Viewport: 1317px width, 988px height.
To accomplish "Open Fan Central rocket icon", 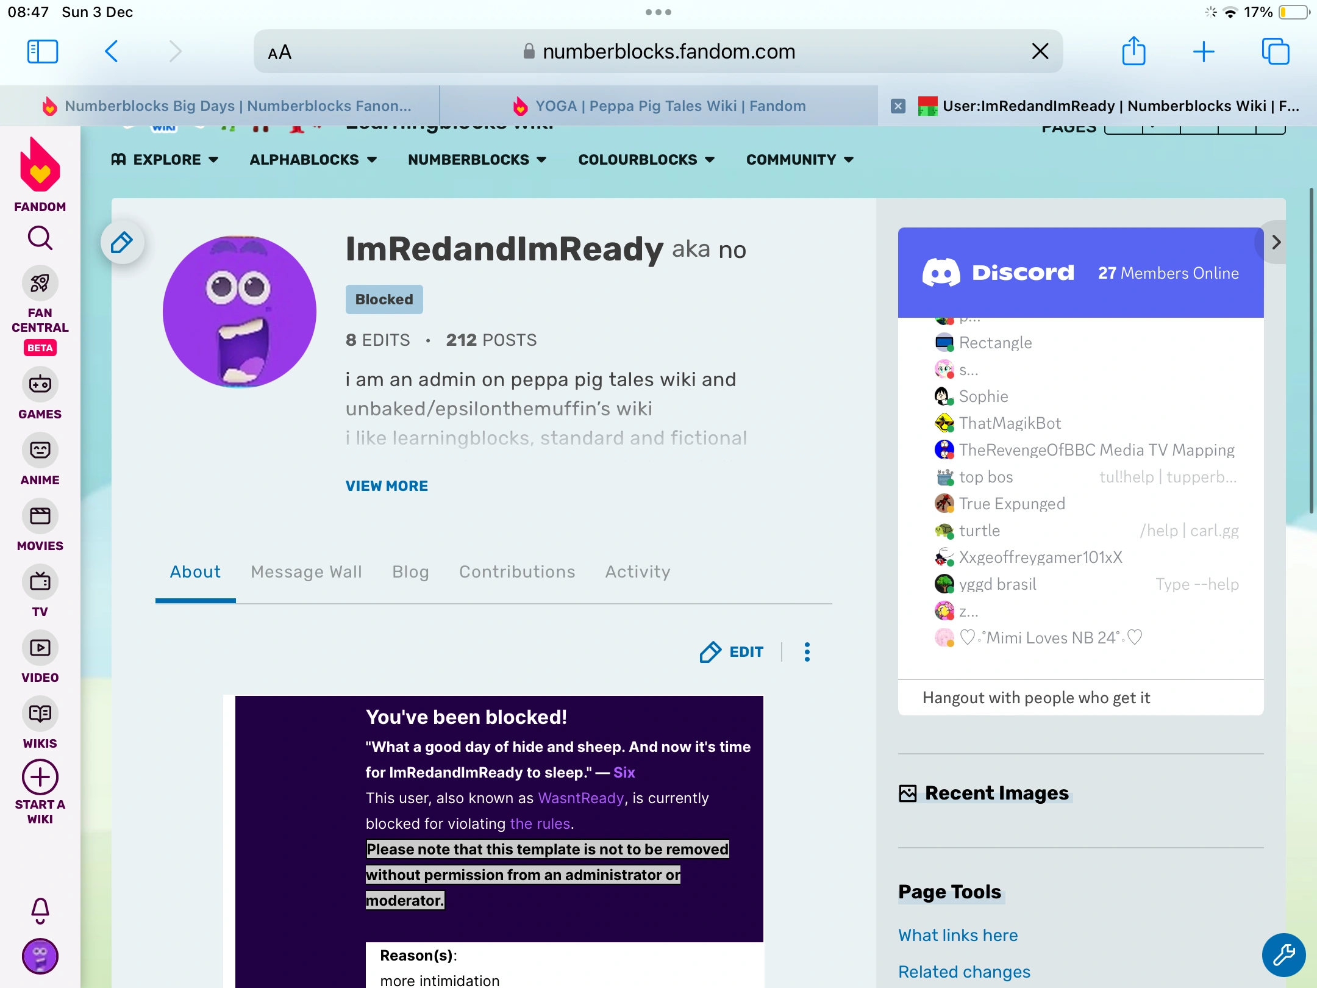I will click(40, 283).
